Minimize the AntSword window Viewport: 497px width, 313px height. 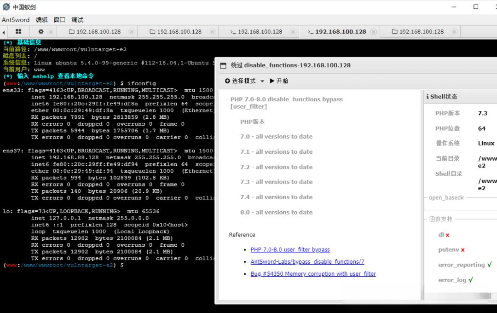point(454,7)
